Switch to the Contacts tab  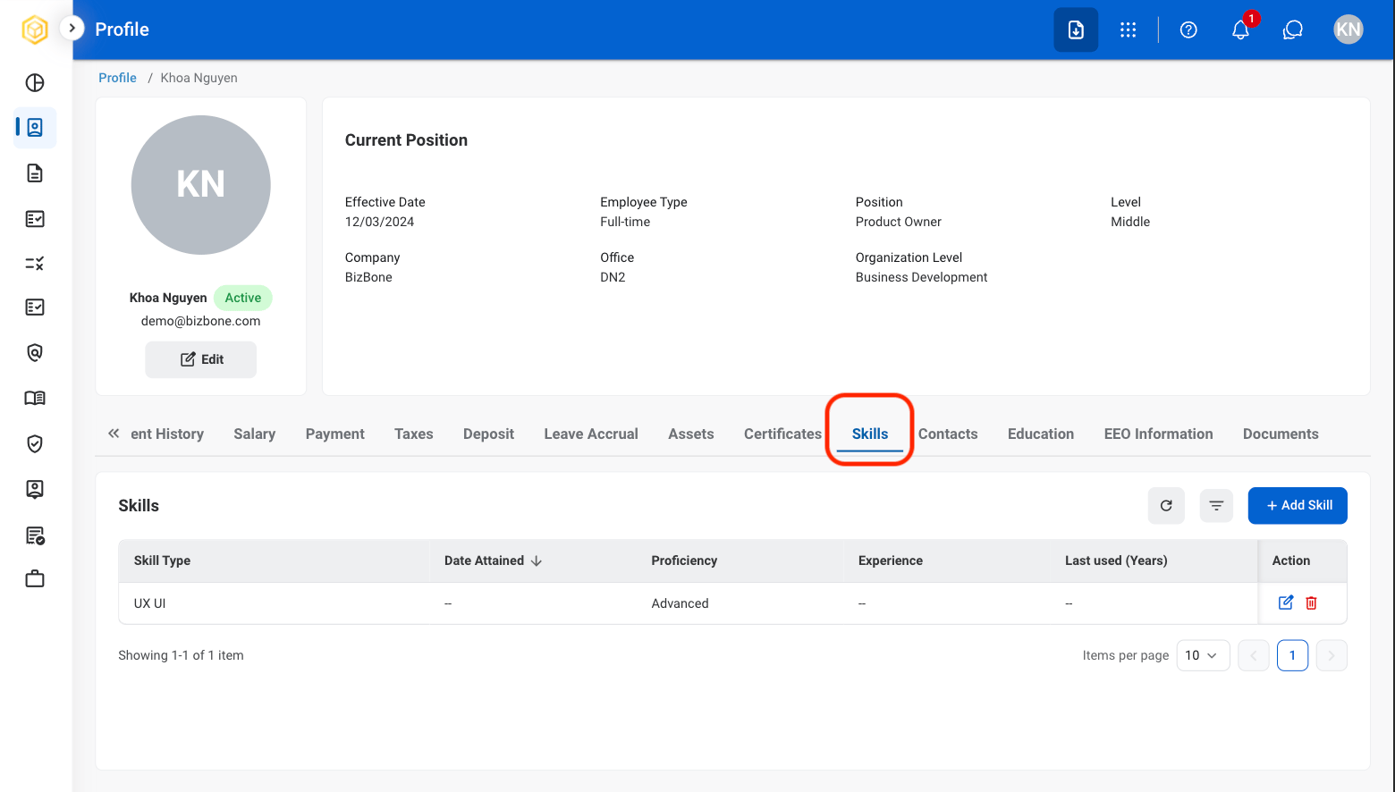[948, 434]
